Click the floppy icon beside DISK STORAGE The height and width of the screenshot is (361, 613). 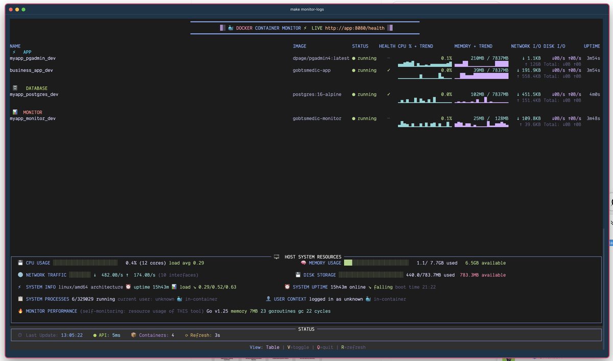298,275
